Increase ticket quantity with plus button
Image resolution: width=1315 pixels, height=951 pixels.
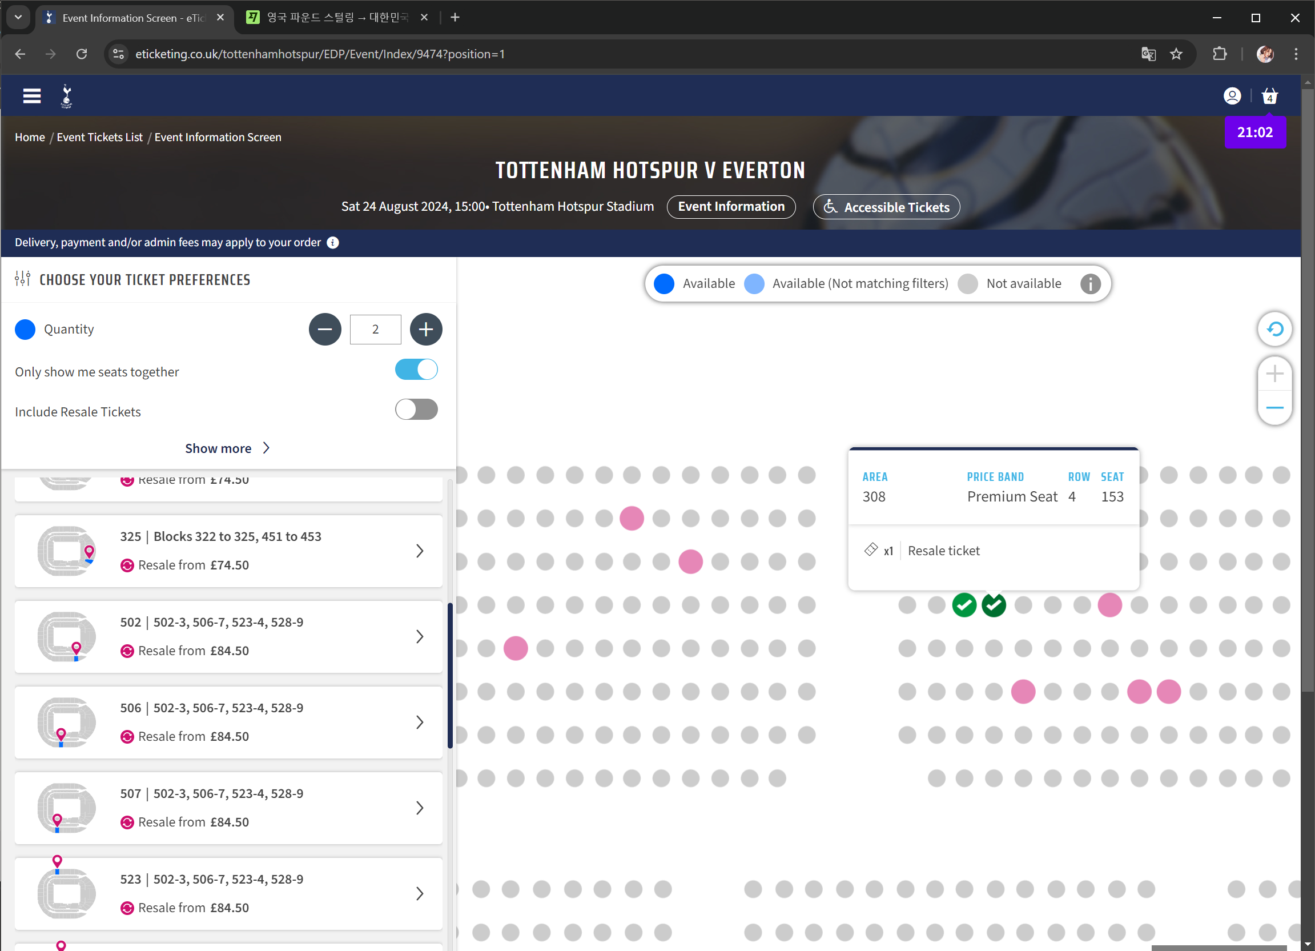click(x=425, y=330)
